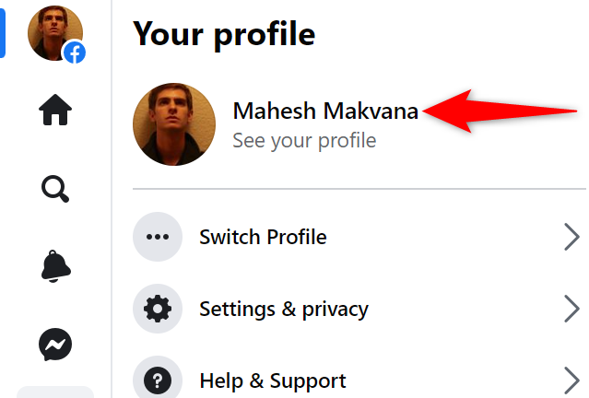Click the Your profile heading
The height and width of the screenshot is (398, 589).
pos(224,34)
